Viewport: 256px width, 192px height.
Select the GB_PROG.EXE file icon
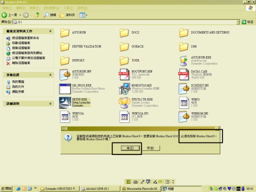pyautogui.click(x=65, y=89)
